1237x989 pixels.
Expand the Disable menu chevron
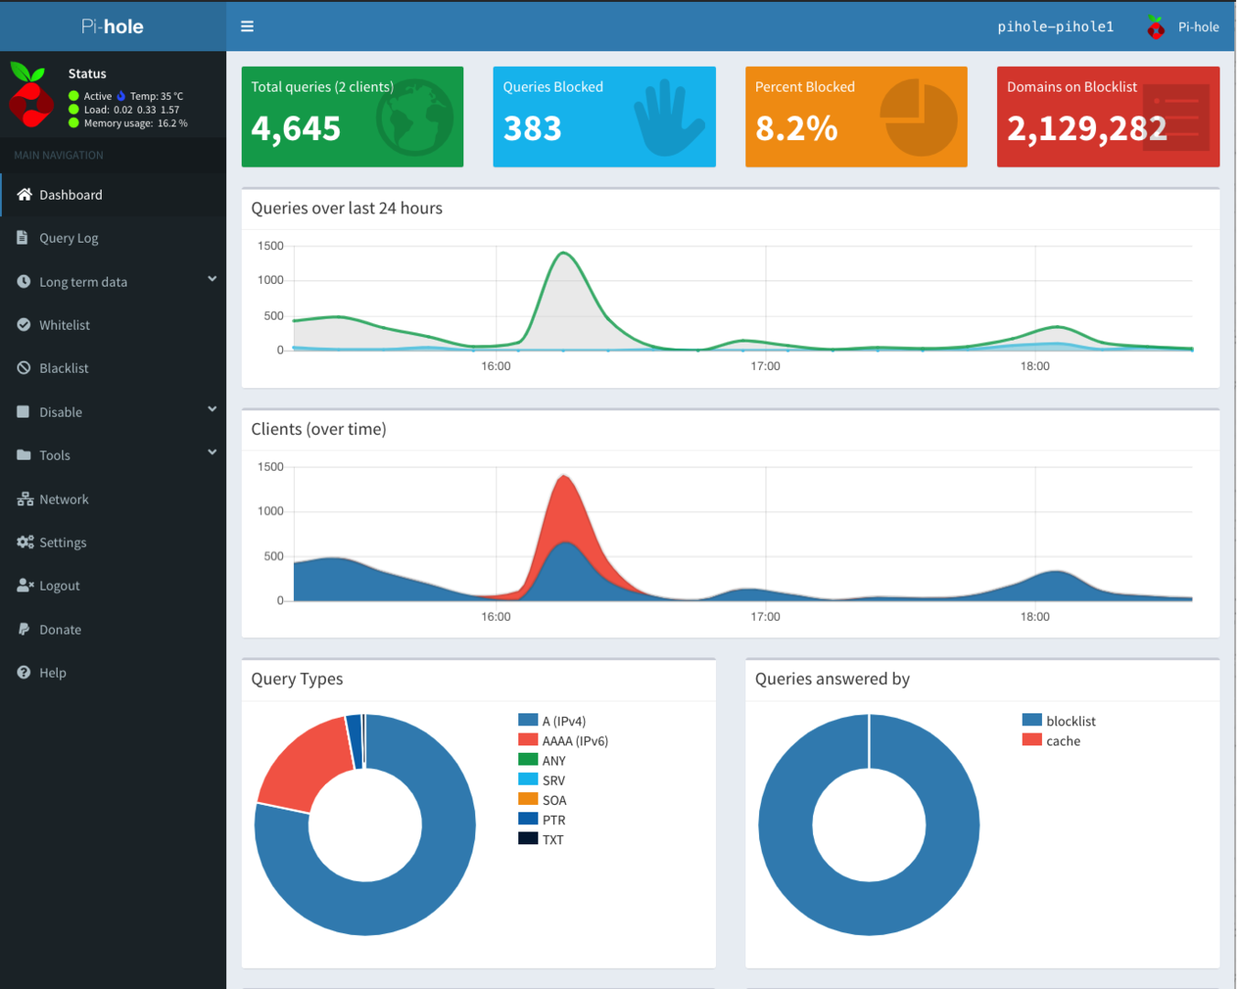(212, 409)
